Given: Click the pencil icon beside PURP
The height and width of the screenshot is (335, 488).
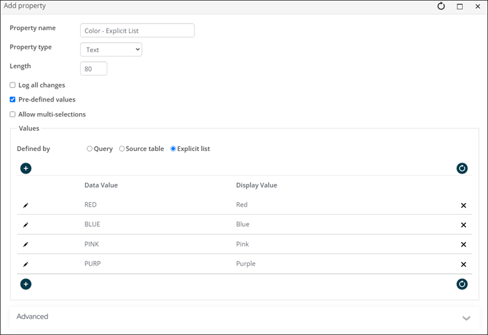Looking at the screenshot, I should pos(26,264).
